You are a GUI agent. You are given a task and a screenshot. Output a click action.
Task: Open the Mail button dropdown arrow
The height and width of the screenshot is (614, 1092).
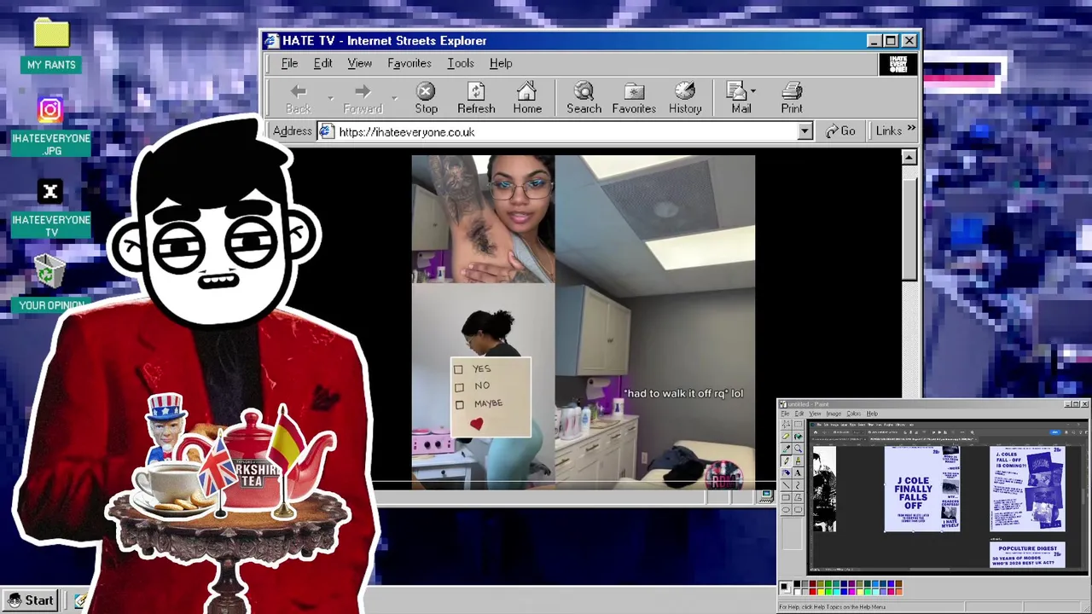pos(753,90)
